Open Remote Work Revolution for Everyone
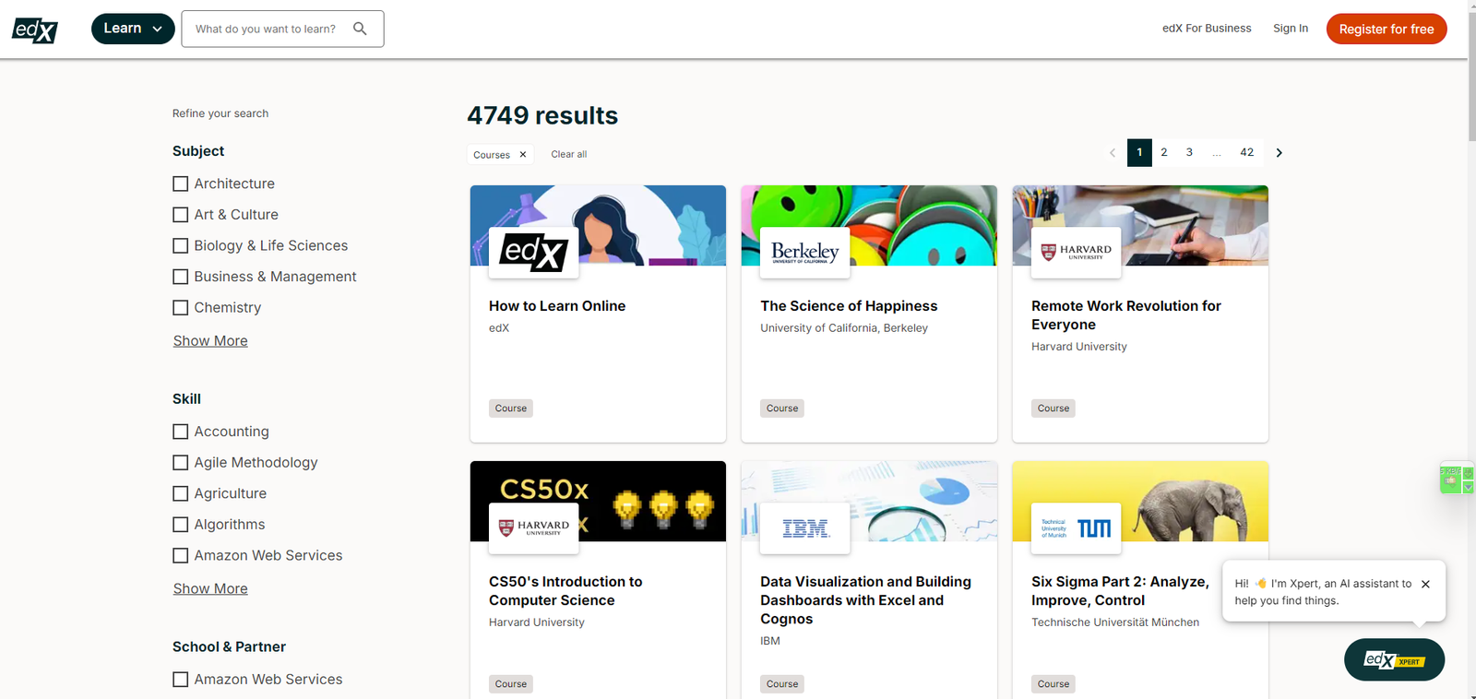 click(1126, 315)
